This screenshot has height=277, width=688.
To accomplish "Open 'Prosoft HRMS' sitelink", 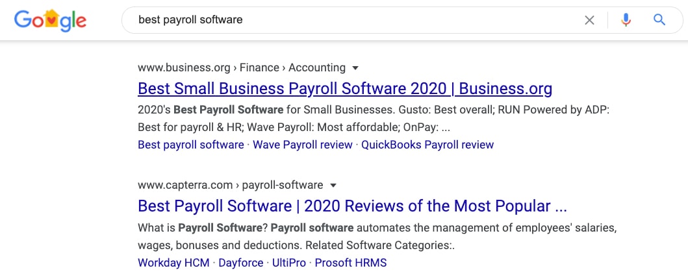I will (351, 263).
